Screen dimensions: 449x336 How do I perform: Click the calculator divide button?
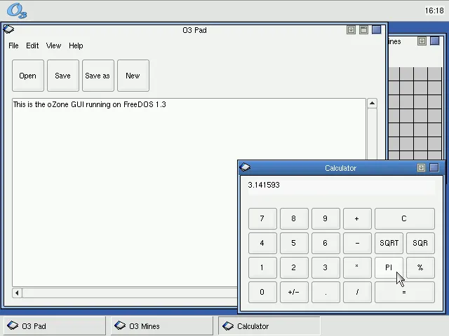357,293
